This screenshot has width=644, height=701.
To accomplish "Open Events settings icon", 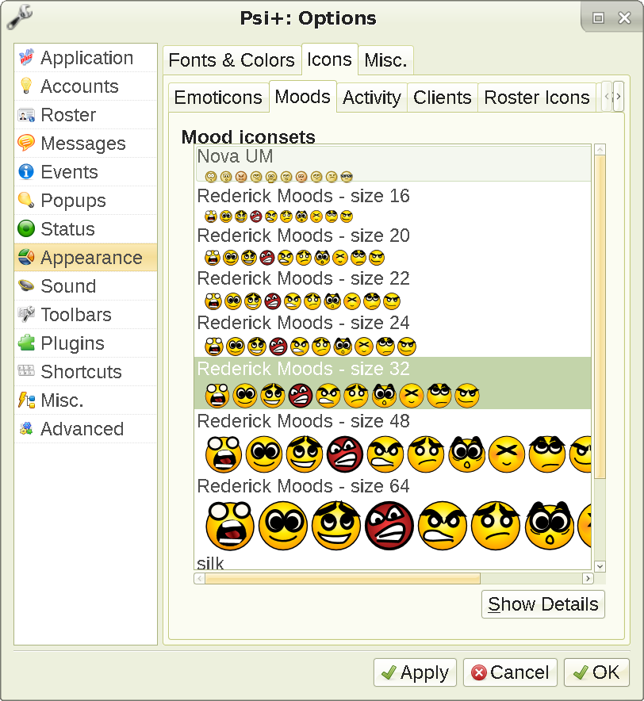I will [x=25, y=171].
